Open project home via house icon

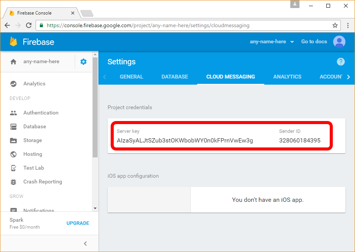click(13, 62)
